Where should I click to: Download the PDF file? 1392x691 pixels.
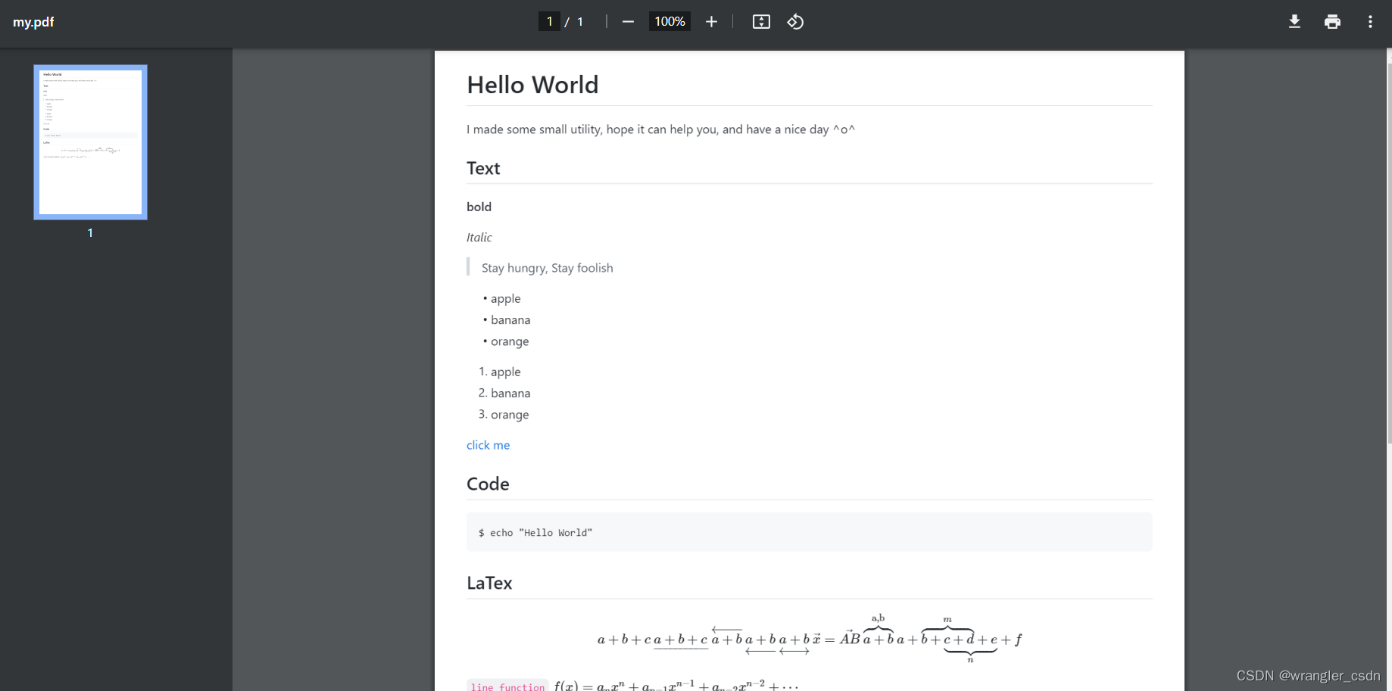coord(1294,22)
